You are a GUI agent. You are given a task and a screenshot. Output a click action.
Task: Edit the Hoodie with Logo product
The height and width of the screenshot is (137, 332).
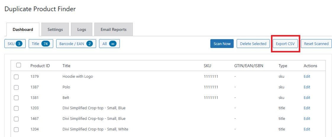tap(307, 76)
